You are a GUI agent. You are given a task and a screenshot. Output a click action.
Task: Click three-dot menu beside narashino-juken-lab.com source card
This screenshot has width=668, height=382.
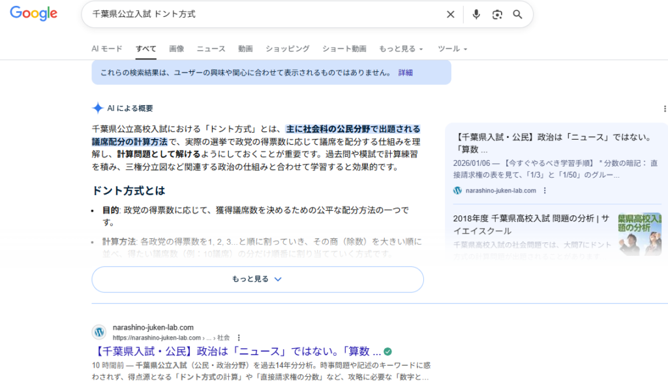(x=545, y=191)
